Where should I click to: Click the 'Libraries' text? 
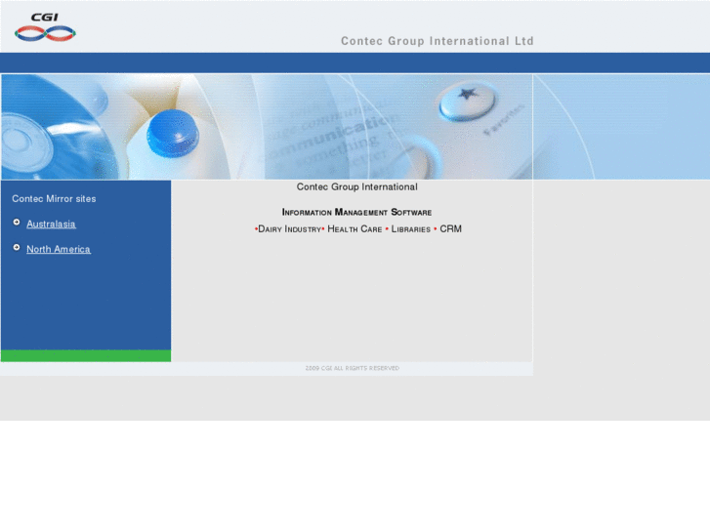tap(411, 229)
